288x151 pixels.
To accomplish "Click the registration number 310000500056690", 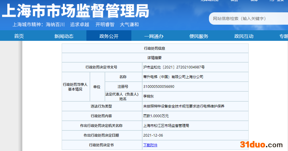I will [x=159, y=87].
